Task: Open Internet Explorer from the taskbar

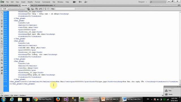Action: point(12,99)
